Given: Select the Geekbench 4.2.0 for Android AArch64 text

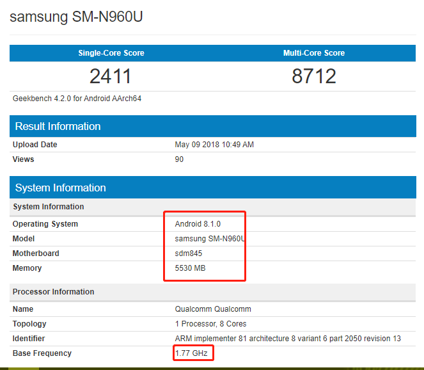Looking at the screenshot, I should pos(77,98).
